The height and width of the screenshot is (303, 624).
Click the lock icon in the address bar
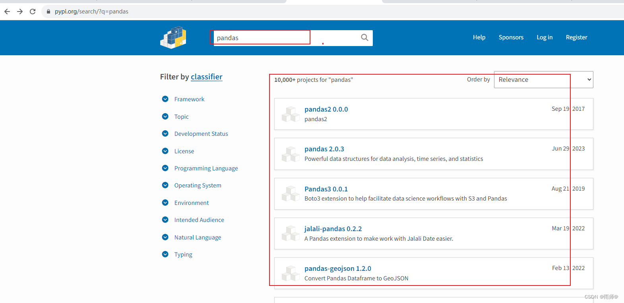tap(48, 12)
